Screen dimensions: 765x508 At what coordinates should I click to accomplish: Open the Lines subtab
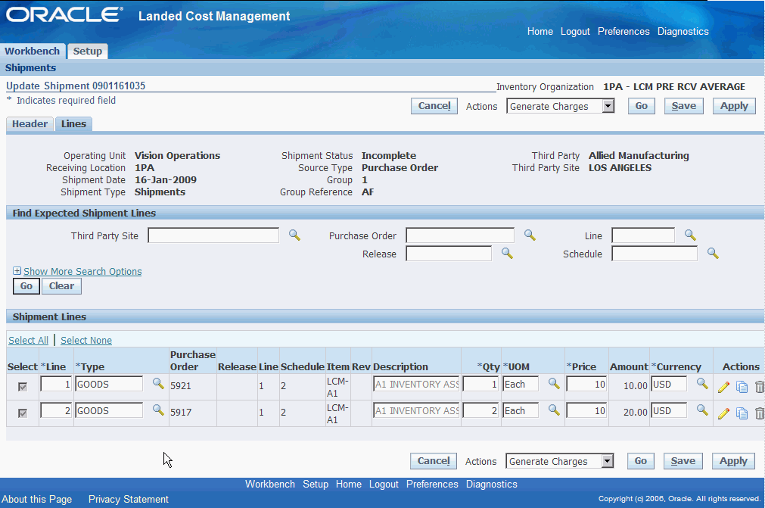tap(73, 124)
